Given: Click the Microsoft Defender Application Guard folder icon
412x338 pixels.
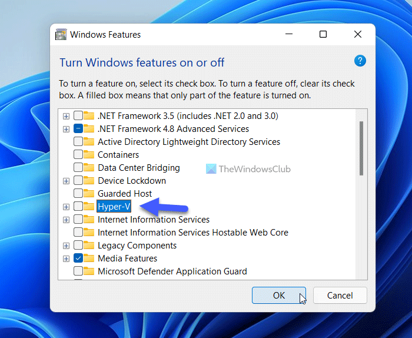Looking at the screenshot, I should pyautogui.click(x=89, y=271).
